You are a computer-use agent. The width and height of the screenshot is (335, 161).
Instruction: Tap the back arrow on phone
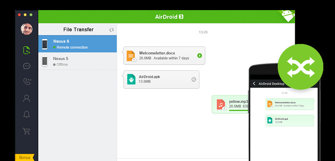[254, 84]
